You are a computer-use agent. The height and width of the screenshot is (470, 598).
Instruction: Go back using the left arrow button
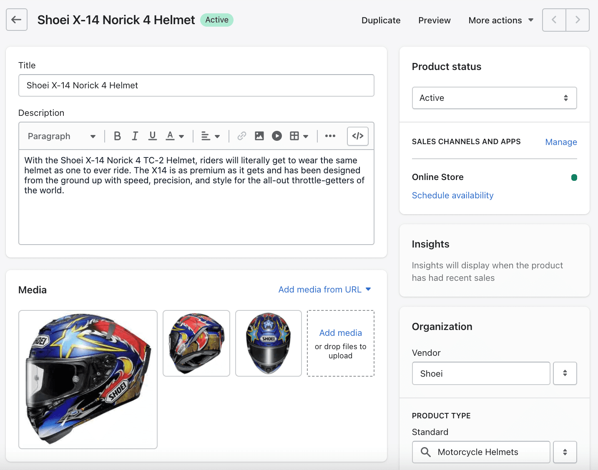pyautogui.click(x=17, y=20)
